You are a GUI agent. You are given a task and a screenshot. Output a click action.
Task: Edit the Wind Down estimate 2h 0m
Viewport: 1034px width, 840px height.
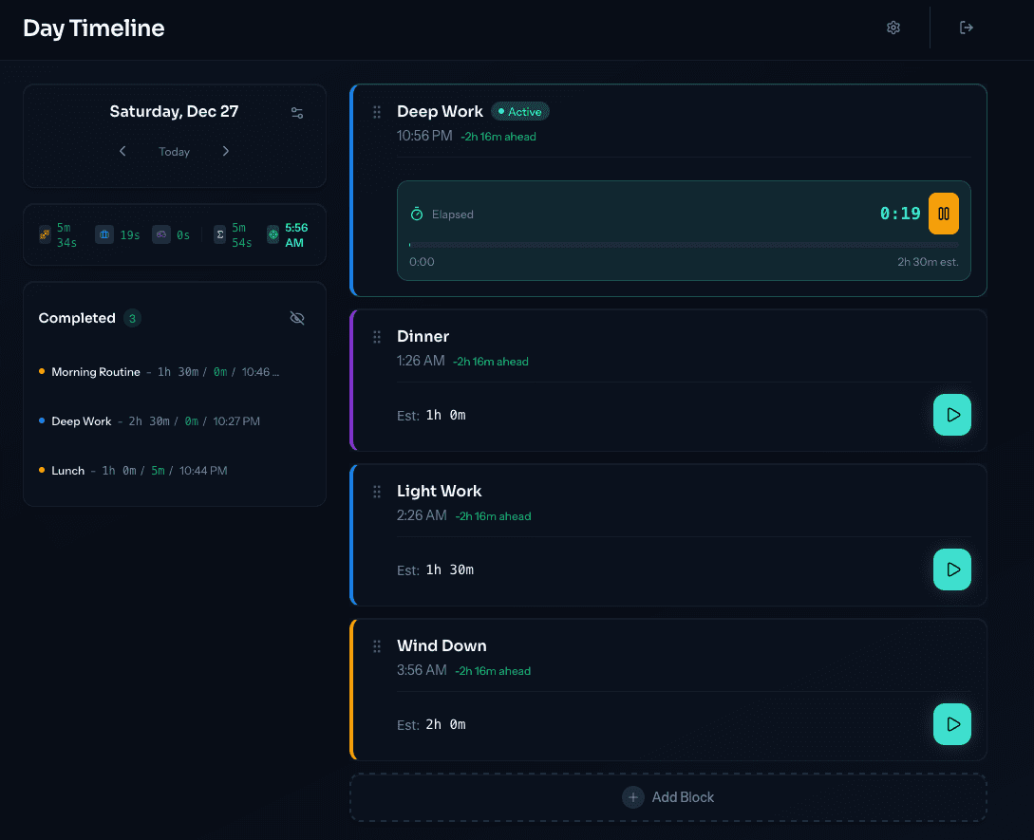click(x=445, y=724)
